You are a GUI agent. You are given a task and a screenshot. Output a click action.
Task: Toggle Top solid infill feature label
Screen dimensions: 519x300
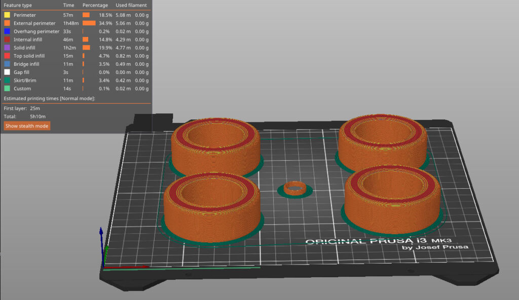(x=29, y=56)
